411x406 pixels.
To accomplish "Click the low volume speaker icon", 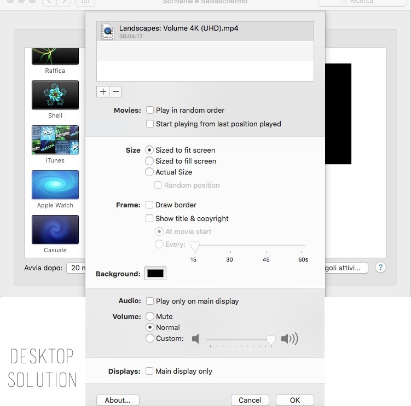I will click(x=195, y=339).
